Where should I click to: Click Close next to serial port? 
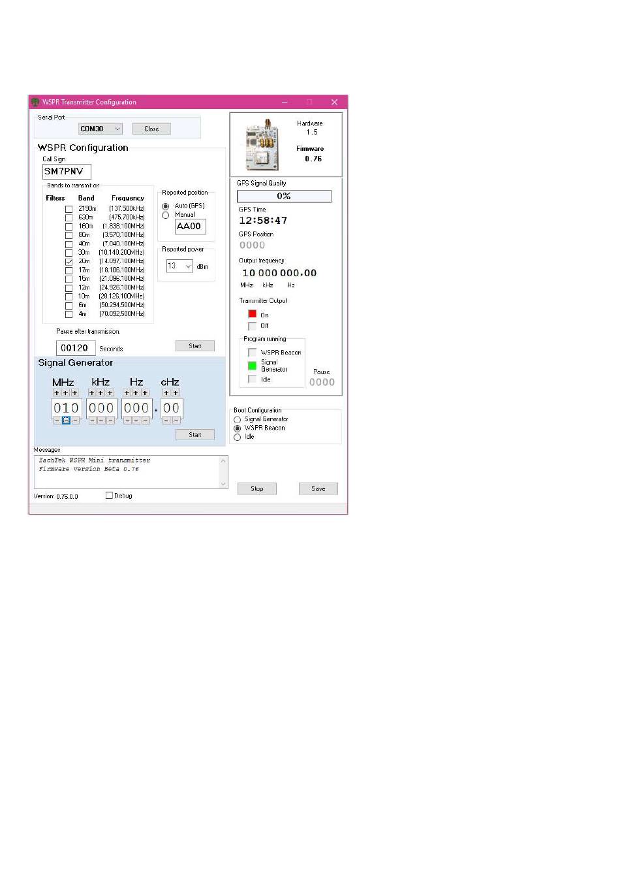coord(151,129)
